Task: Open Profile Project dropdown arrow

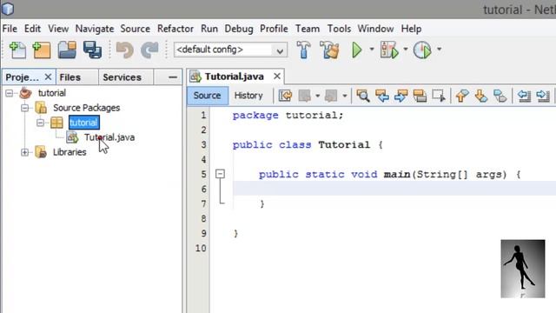Action: [439, 50]
